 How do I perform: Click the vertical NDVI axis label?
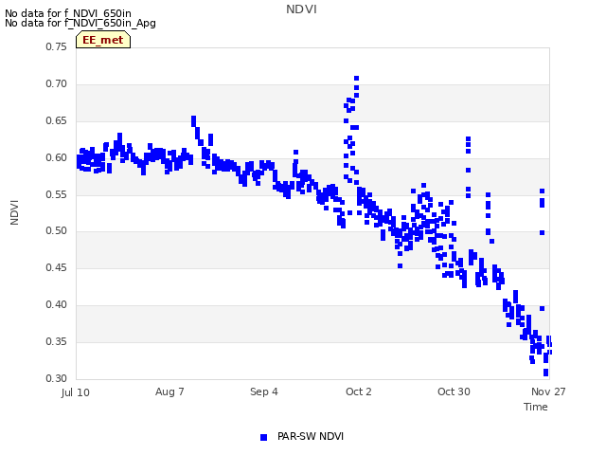14,212
